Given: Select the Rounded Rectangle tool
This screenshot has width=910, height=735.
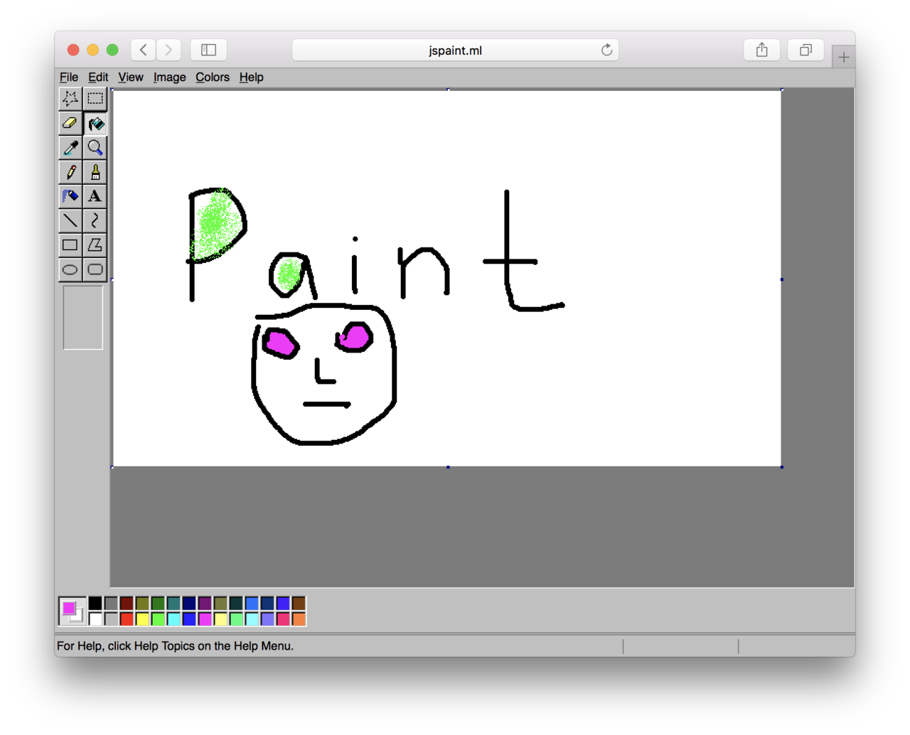Looking at the screenshot, I should click(x=95, y=269).
